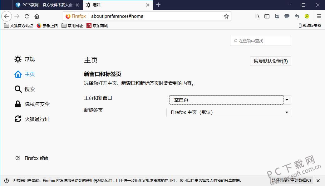This screenshot has height=186, width=325.
Task: Open the 京东商城 bookmark
Action: 97,26
